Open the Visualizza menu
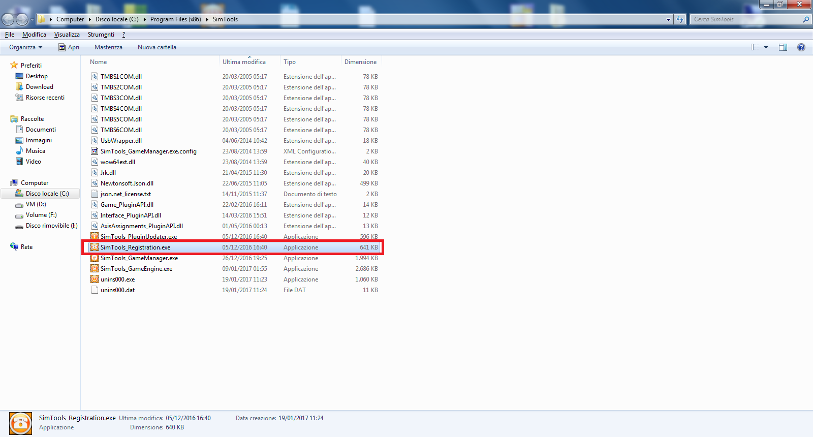This screenshot has height=437, width=813. click(x=67, y=35)
